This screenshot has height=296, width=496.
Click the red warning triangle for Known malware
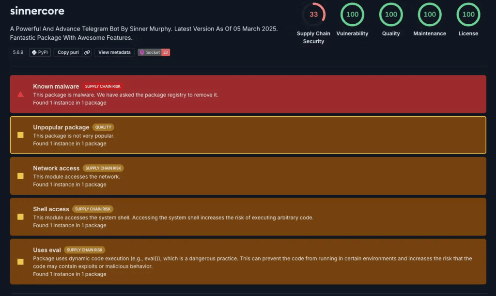coord(20,94)
